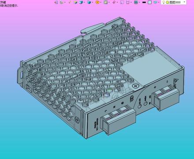194x159 pixels.
Task: Toggle the yellow circle layer status indicator
Action: (167, 2)
